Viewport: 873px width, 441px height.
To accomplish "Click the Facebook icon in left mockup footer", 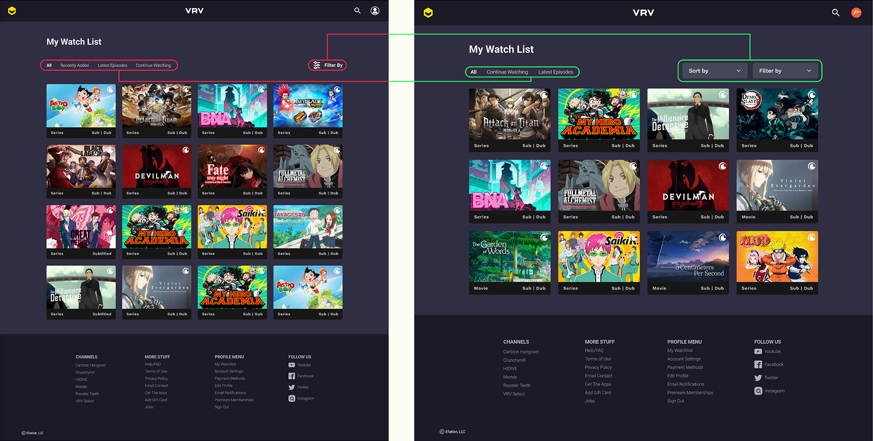I will click(292, 376).
